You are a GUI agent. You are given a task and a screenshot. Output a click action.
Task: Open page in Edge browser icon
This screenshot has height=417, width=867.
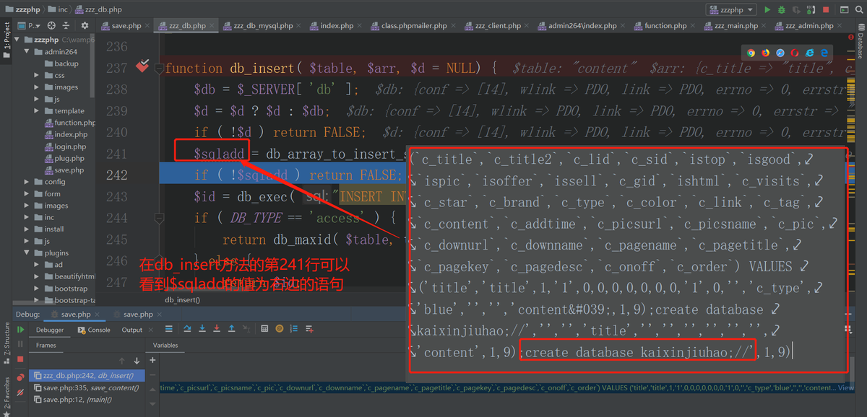pos(824,53)
